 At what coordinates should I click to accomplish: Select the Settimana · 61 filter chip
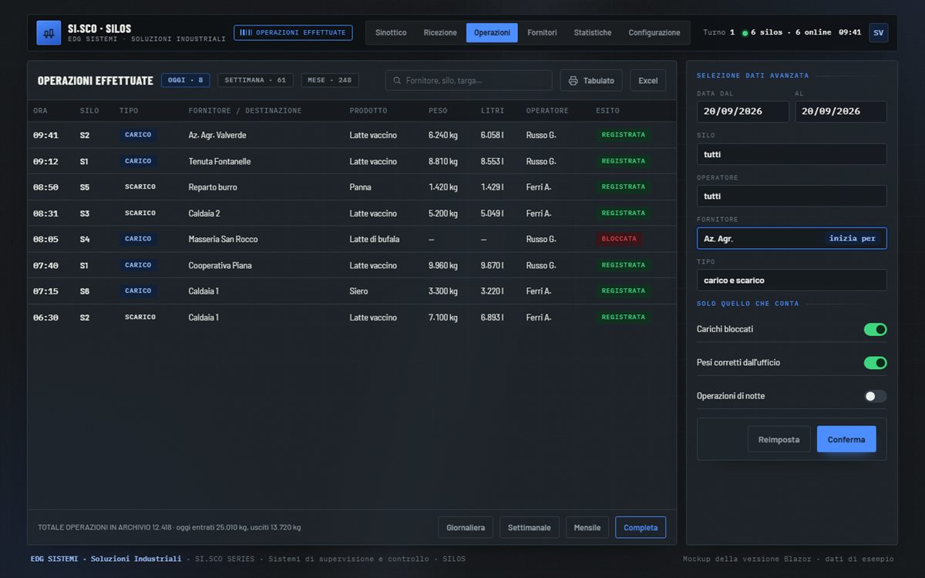255,80
